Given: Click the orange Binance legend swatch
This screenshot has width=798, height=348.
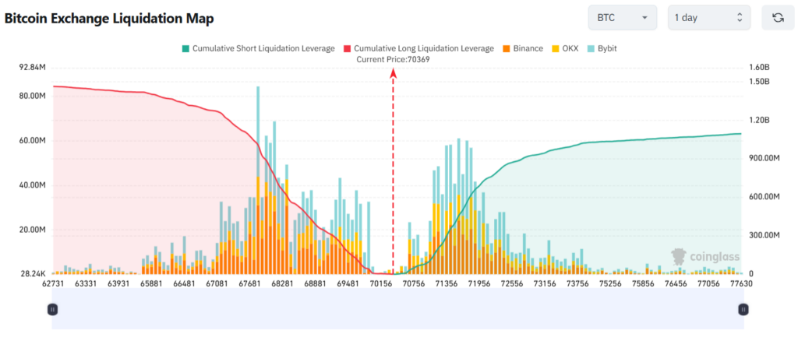Looking at the screenshot, I should [x=506, y=48].
